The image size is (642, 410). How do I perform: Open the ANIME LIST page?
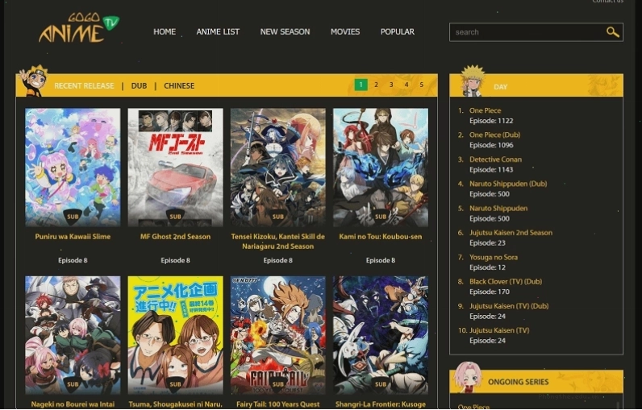click(218, 32)
